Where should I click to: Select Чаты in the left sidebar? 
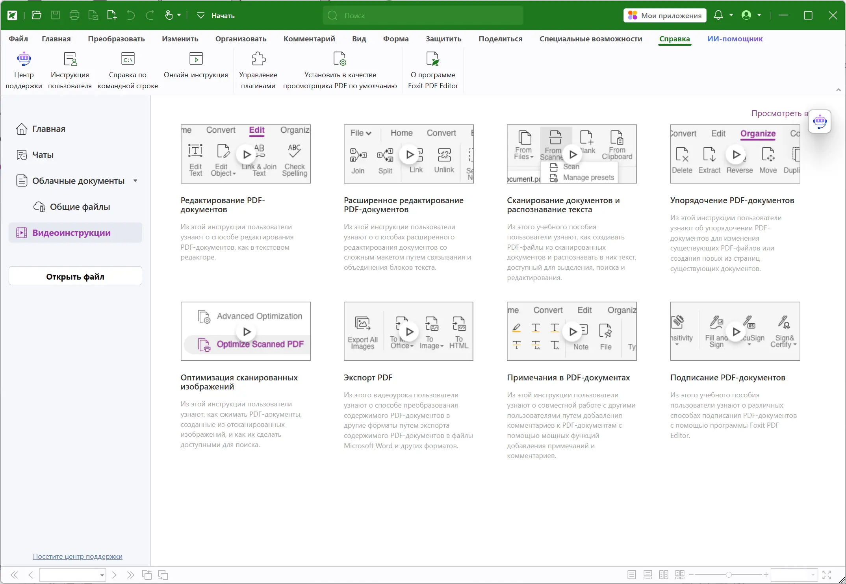(x=43, y=155)
